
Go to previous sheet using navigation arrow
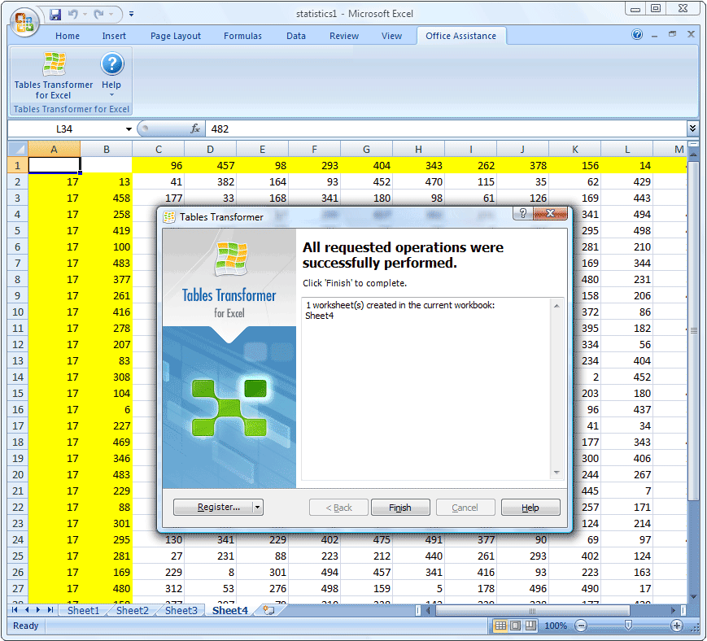click(x=27, y=610)
